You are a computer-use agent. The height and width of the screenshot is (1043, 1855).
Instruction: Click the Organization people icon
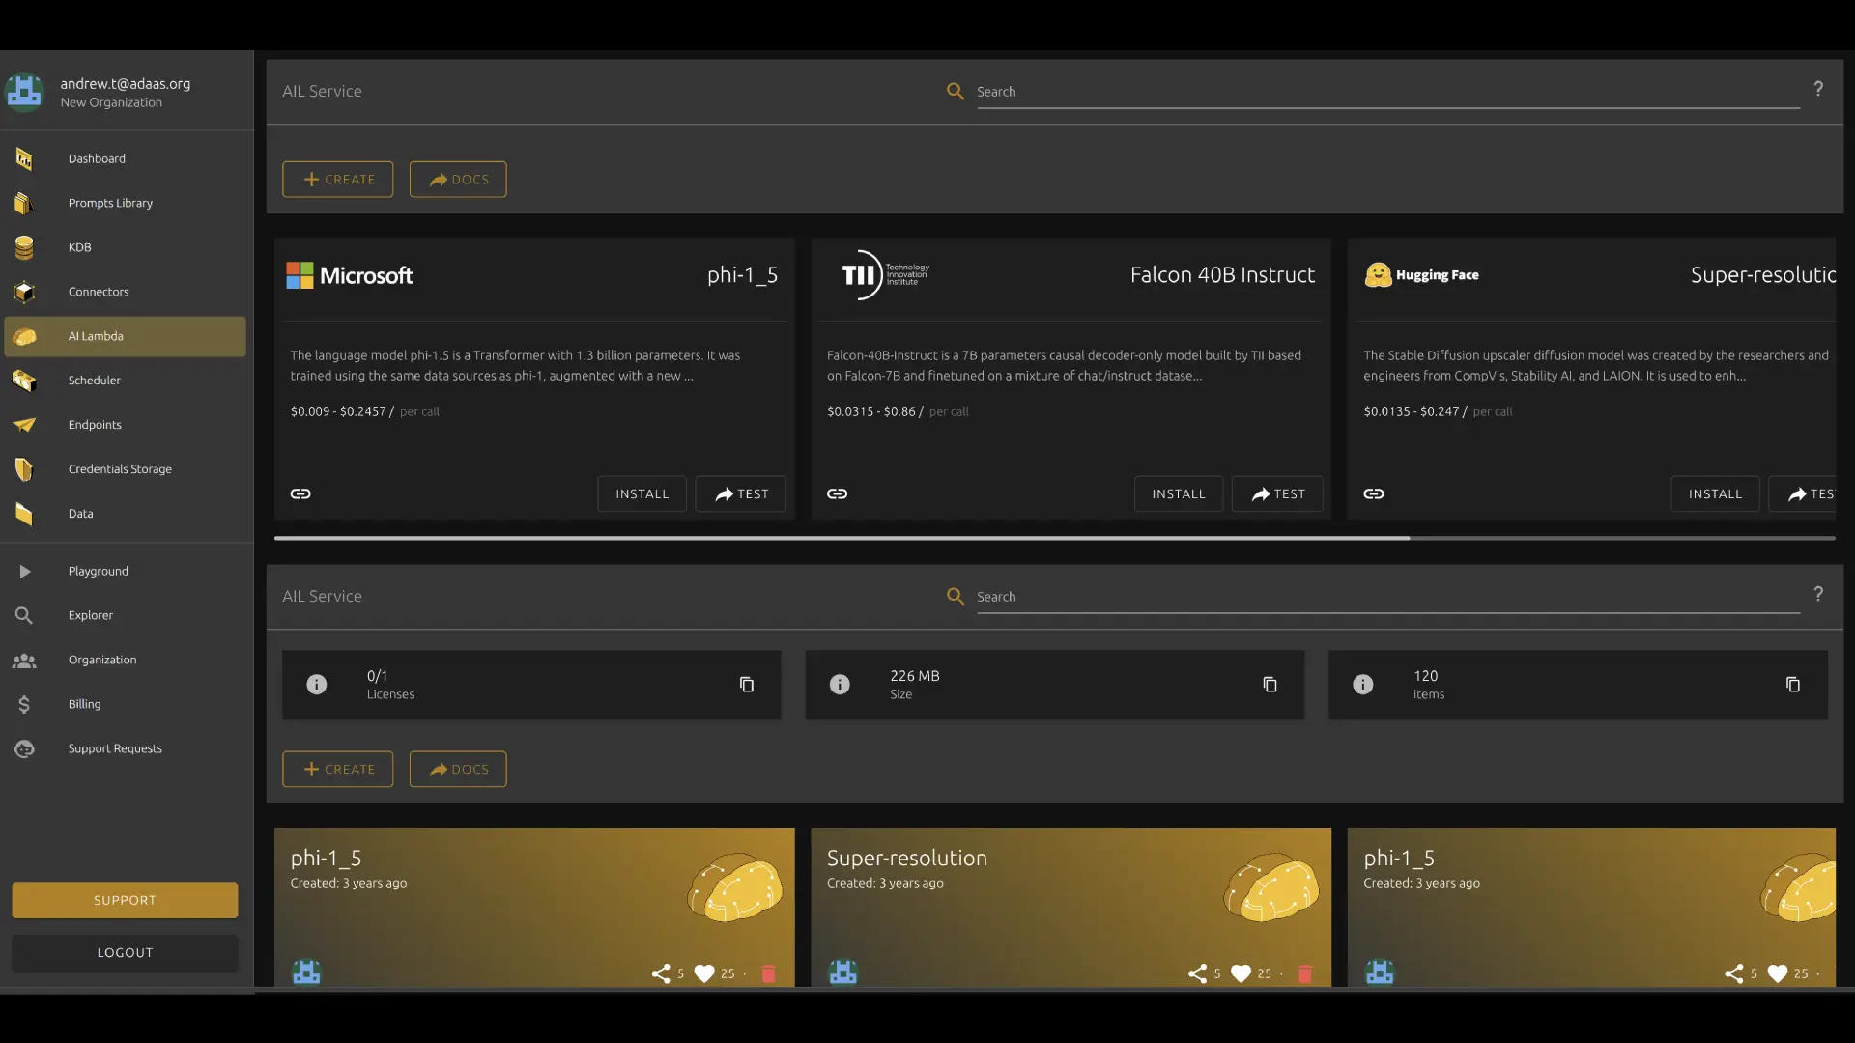click(24, 661)
